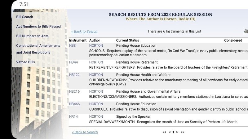
Task: Go to previous page with < arrow
Action: coord(170,132)
